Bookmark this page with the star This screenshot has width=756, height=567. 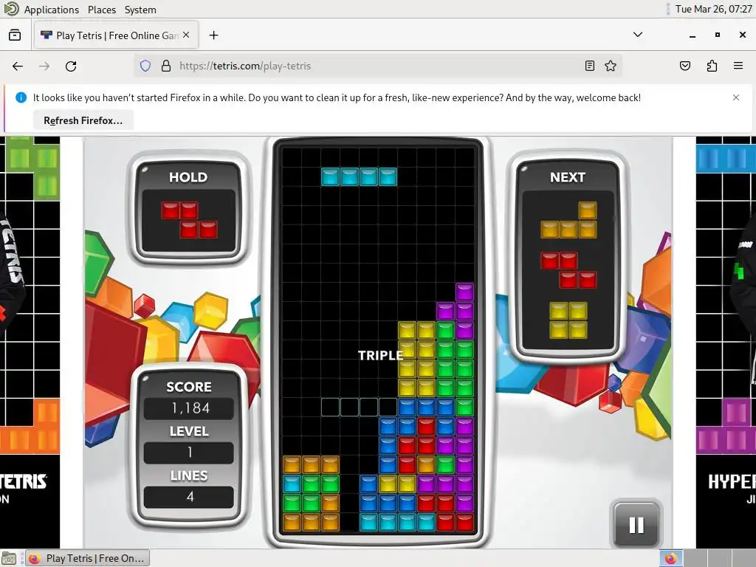(x=611, y=66)
